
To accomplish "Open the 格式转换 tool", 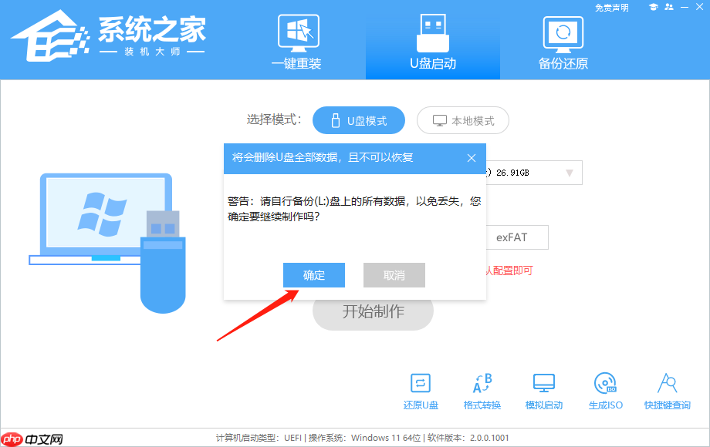I will tap(482, 392).
